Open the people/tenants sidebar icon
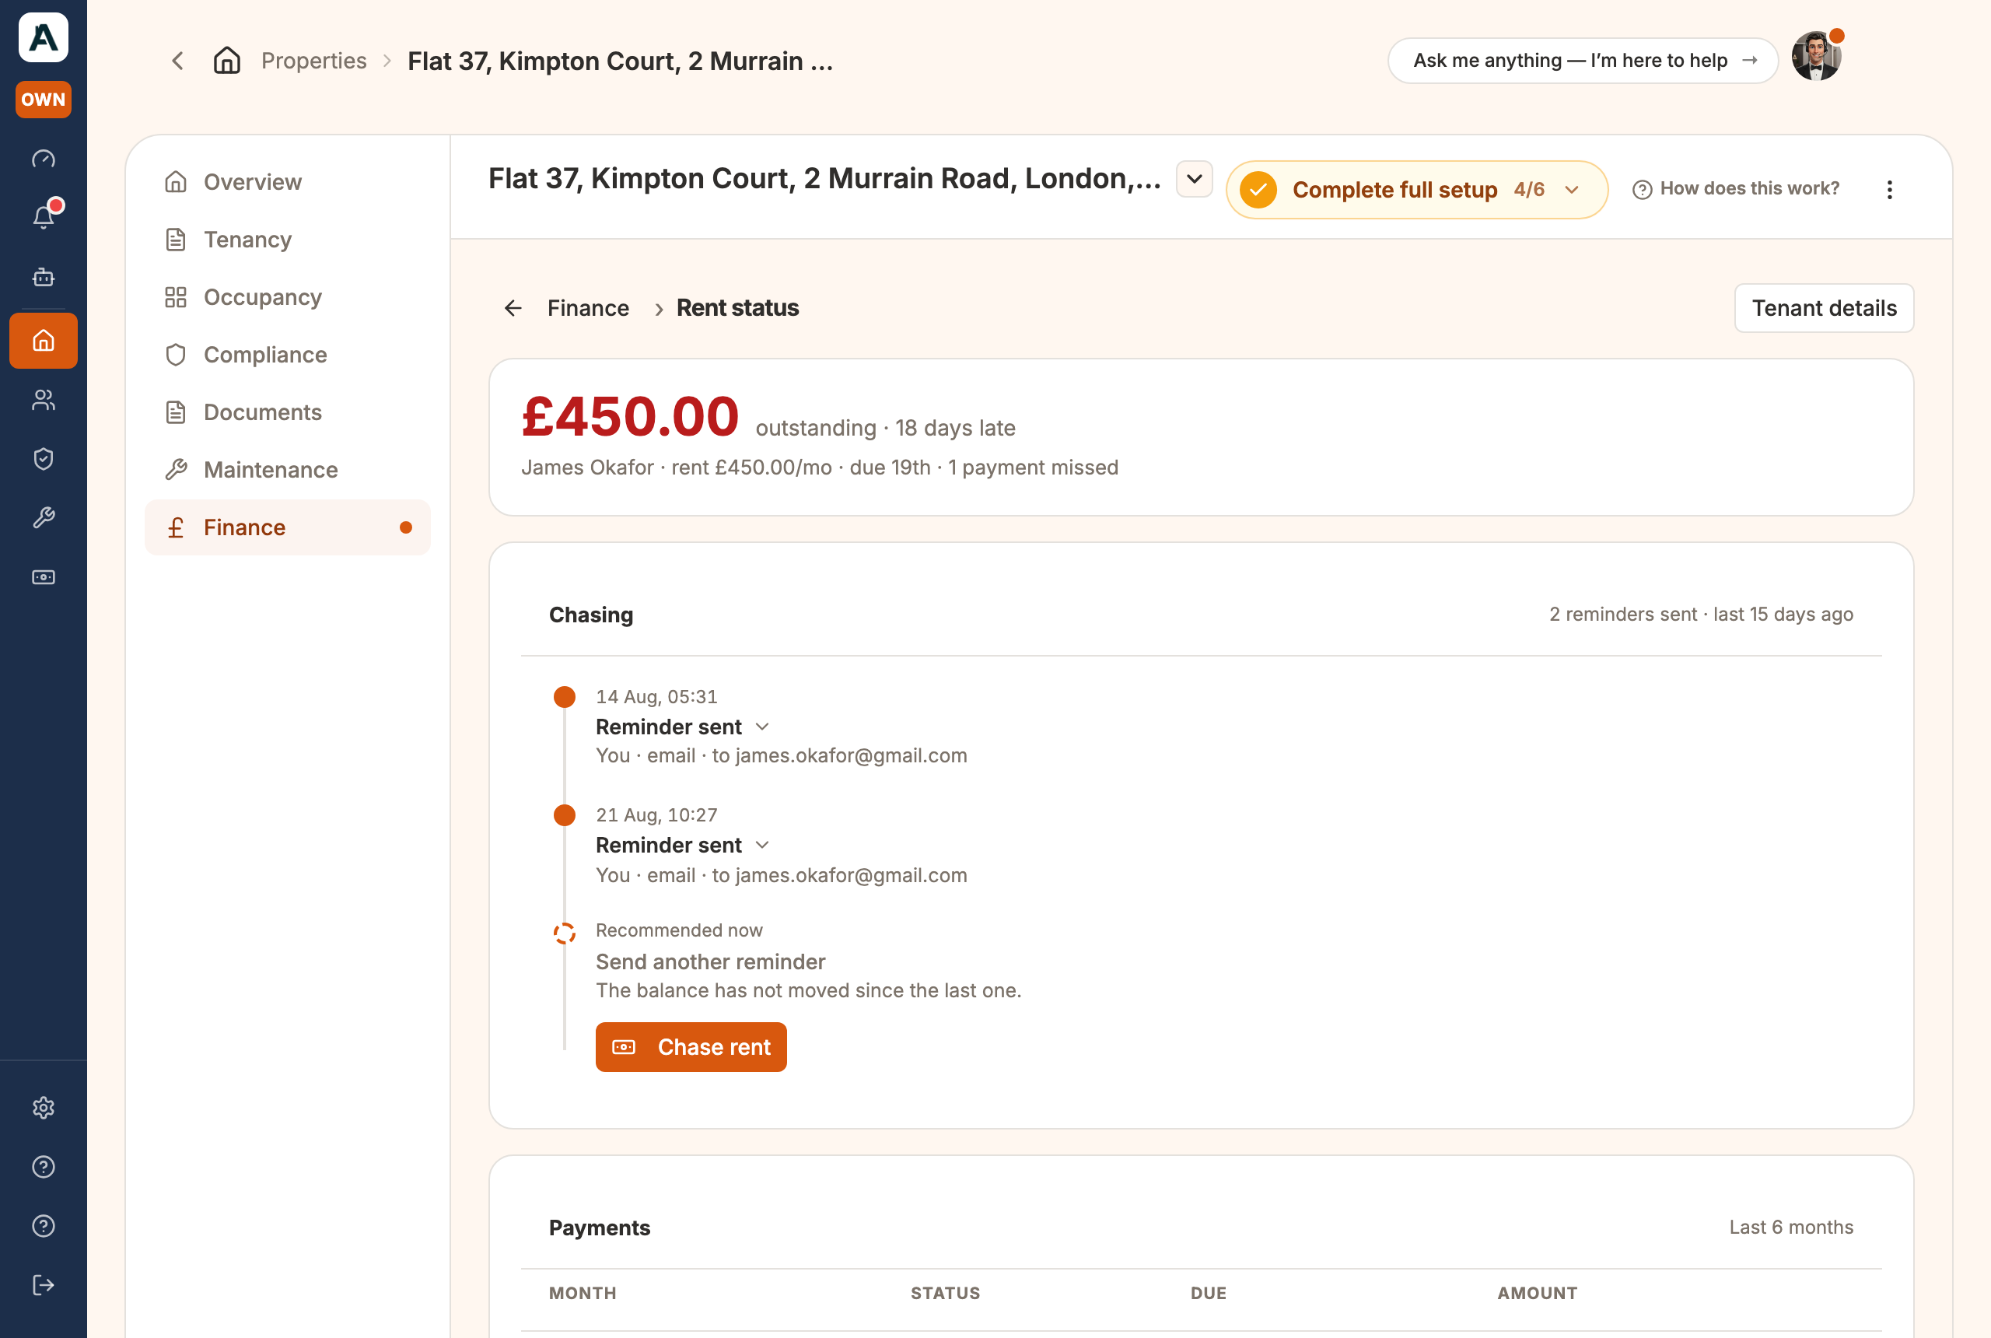 pos(44,400)
